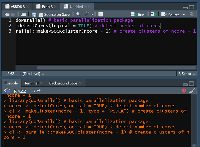
Task: Minimize the console pane
Action: click(x=185, y=84)
